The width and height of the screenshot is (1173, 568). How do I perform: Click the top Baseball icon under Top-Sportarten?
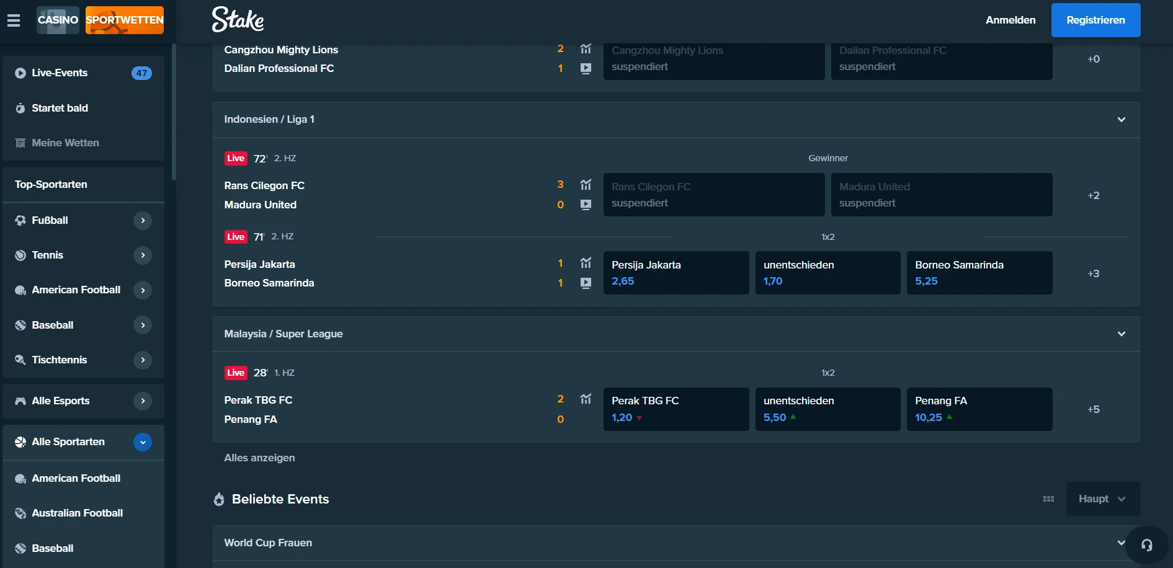(x=20, y=325)
